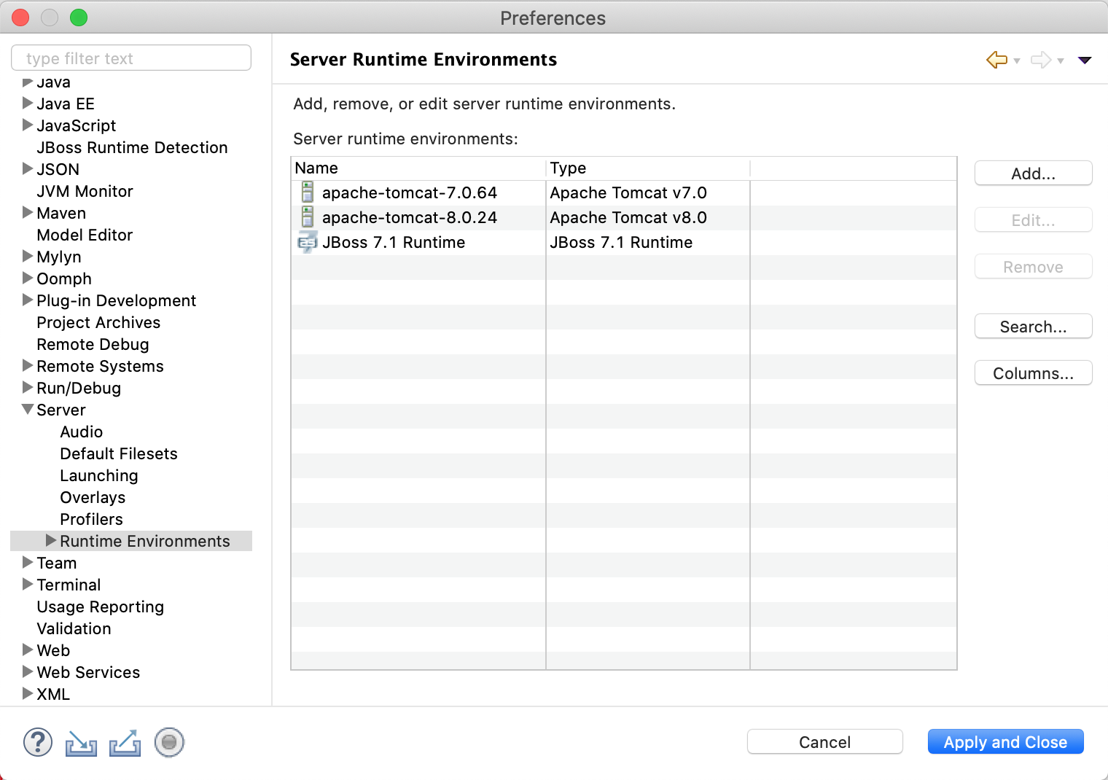Select Model Editor preference page
1108x780 pixels.
(85, 235)
